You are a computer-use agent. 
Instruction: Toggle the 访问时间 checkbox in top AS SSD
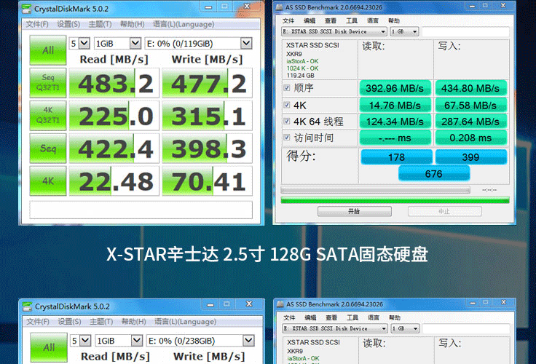(287, 138)
